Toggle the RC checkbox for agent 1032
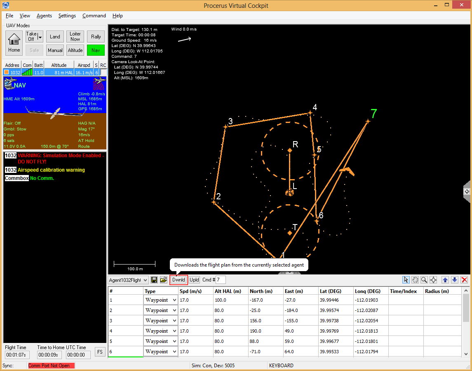The height and width of the screenshot is (371, 472). (x=103, y=72)
